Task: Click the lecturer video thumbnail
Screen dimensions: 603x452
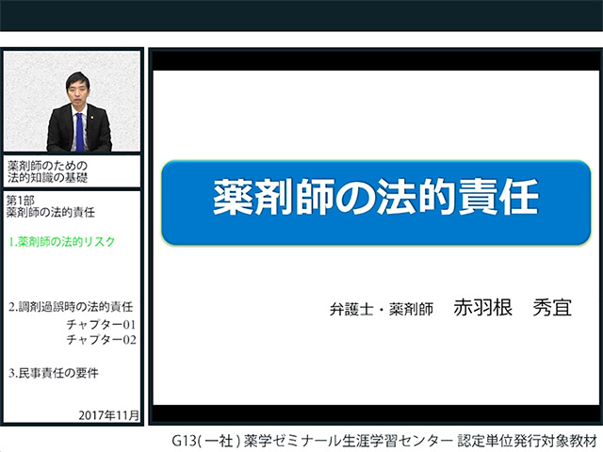Action: (x=72, y=102)
